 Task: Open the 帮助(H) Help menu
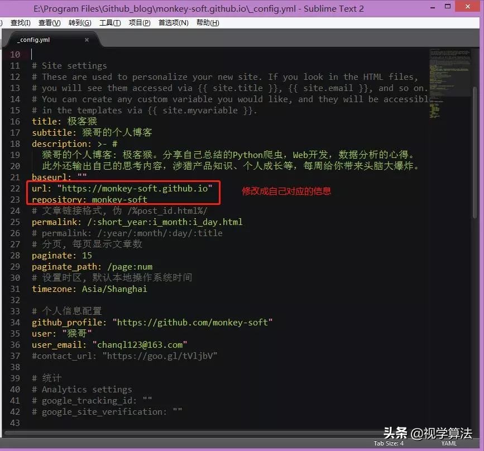[x=207, y=22]
